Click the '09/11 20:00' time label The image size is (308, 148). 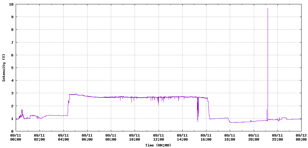coord(254,138)
